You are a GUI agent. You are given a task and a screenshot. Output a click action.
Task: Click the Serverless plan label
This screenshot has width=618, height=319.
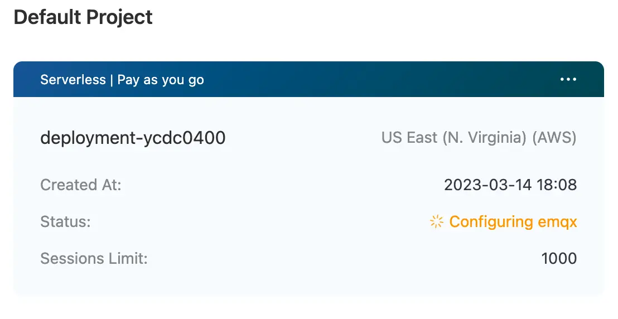[73, 80]
